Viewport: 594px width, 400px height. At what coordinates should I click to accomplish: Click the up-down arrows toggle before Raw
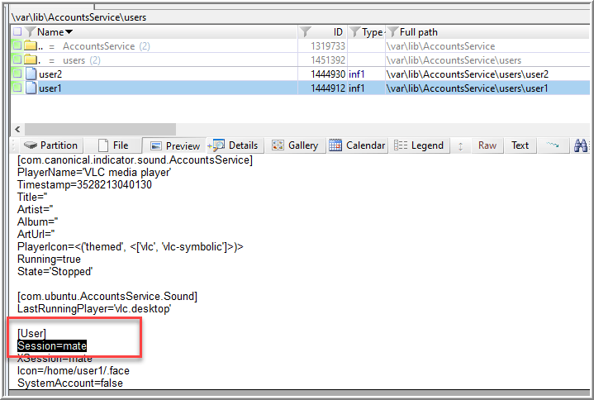click(460, 145)
